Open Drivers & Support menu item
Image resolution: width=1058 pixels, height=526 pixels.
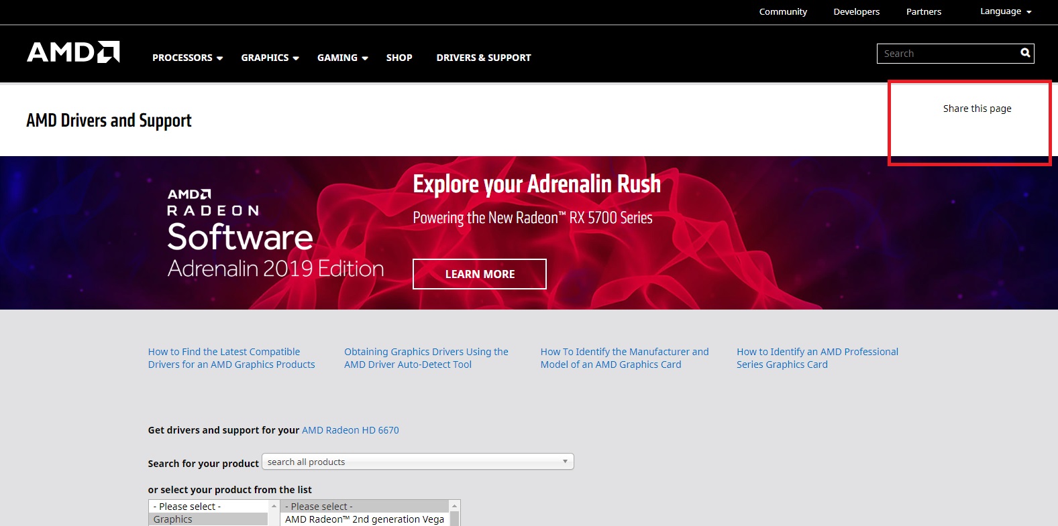pos(484,58)
